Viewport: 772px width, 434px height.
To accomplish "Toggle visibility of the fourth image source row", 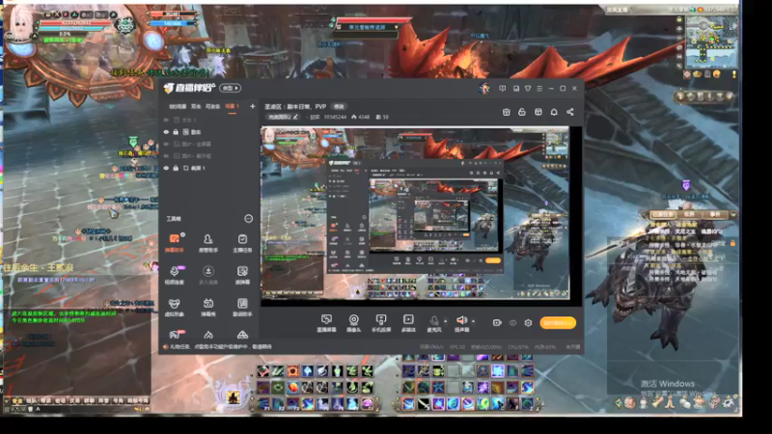I will [x=166, y=156].
